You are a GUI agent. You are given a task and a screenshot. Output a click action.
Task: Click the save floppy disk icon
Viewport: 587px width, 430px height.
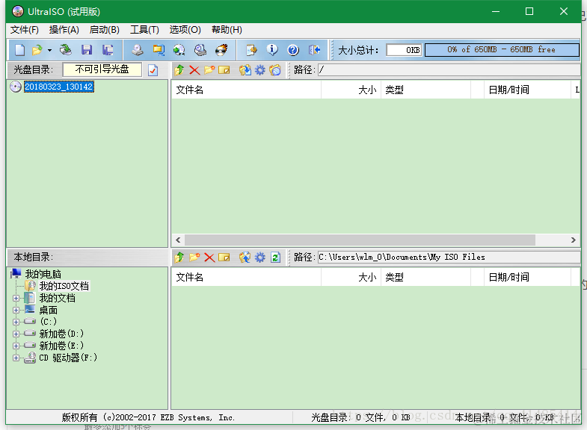click(87, 50)
